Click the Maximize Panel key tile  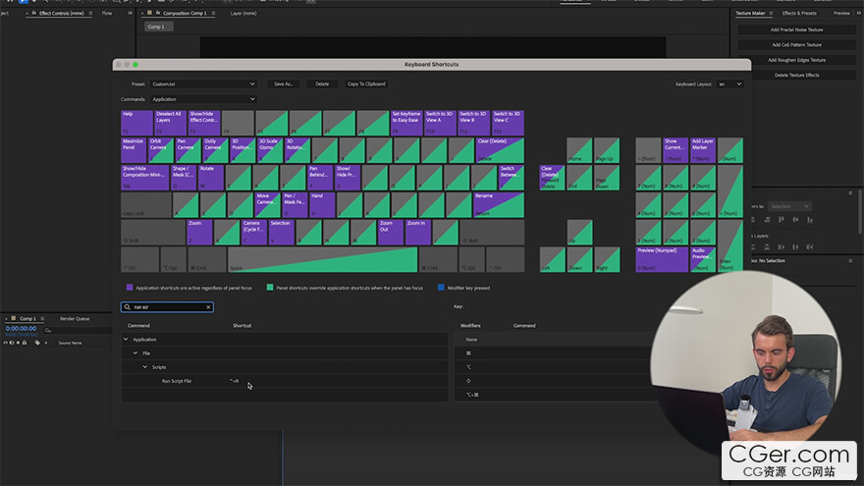[134, 149]
